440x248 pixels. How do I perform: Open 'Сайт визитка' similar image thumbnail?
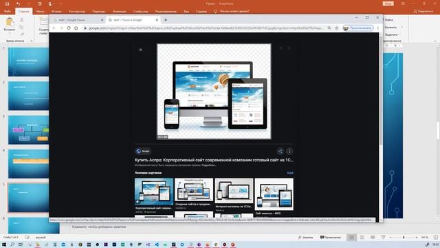(274, 194)
